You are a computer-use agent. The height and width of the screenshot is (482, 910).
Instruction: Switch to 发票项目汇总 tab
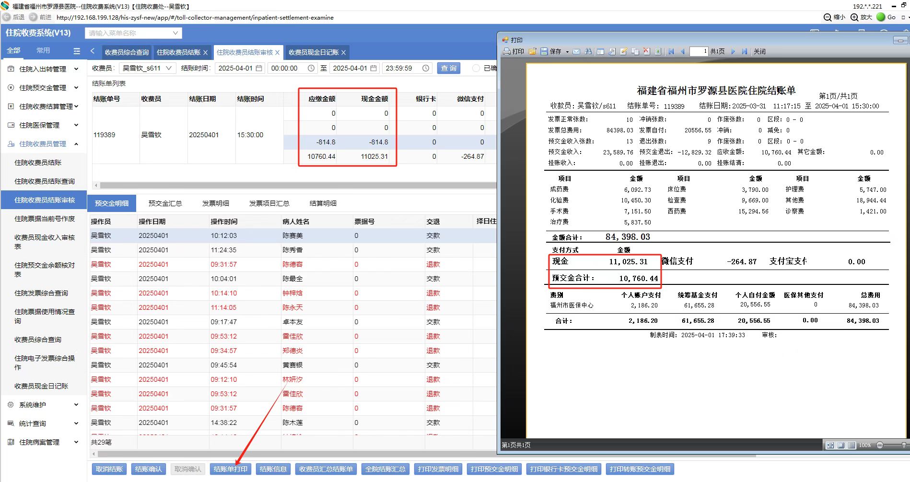[x=269, y=203]
